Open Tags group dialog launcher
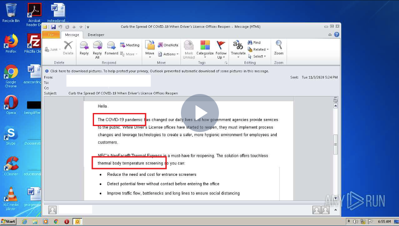 226,62
